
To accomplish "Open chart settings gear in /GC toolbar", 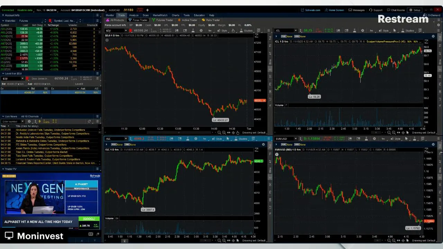I will [196, 139].
